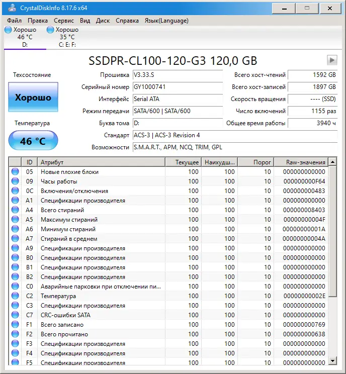Click the next disk arrow button
The width and height of the screenshot is (346, 374).
click(332, 60)
